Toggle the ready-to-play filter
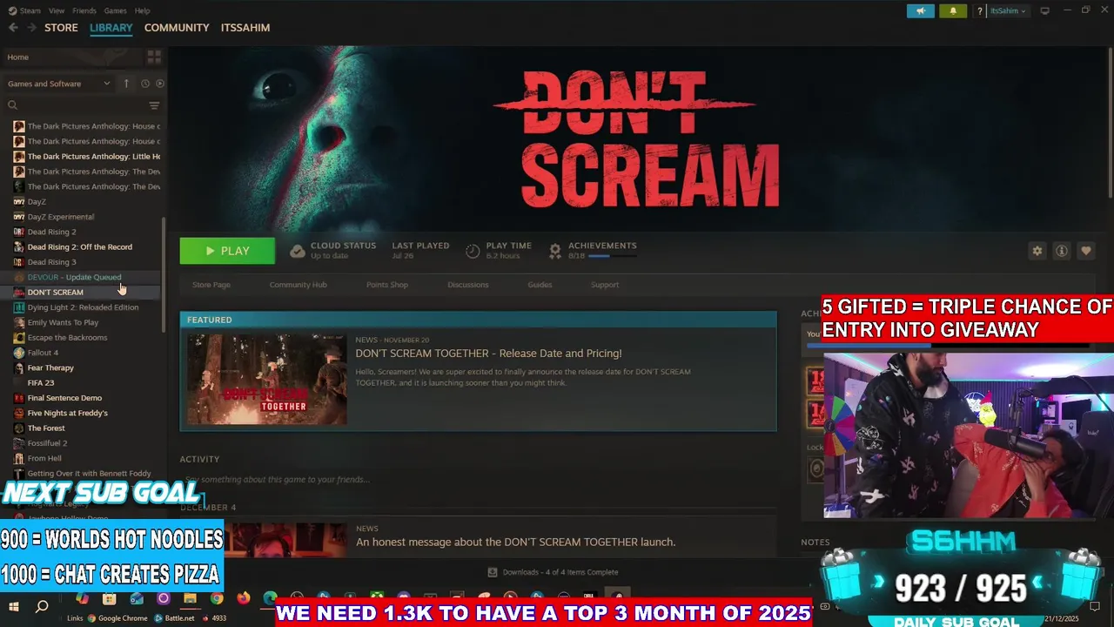Screen dimensions: 1114x627 point(160,84)
